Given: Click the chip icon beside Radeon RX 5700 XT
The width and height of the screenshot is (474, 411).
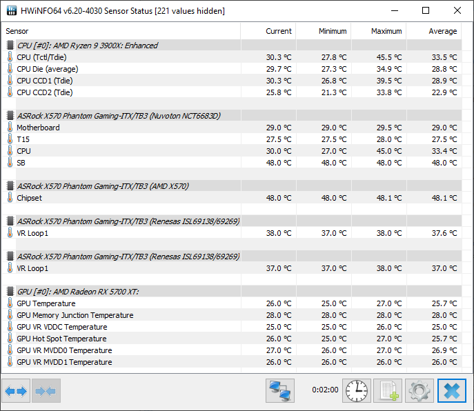Looking at the screenshot, I should pos(10,292).
